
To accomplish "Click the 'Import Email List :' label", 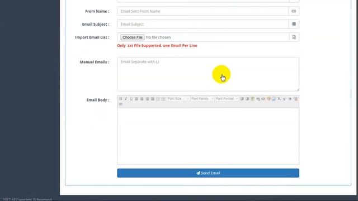I will click(x=92, y=37).
